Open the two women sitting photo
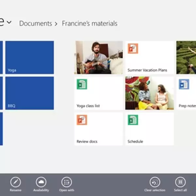 [x=150, y=93]
